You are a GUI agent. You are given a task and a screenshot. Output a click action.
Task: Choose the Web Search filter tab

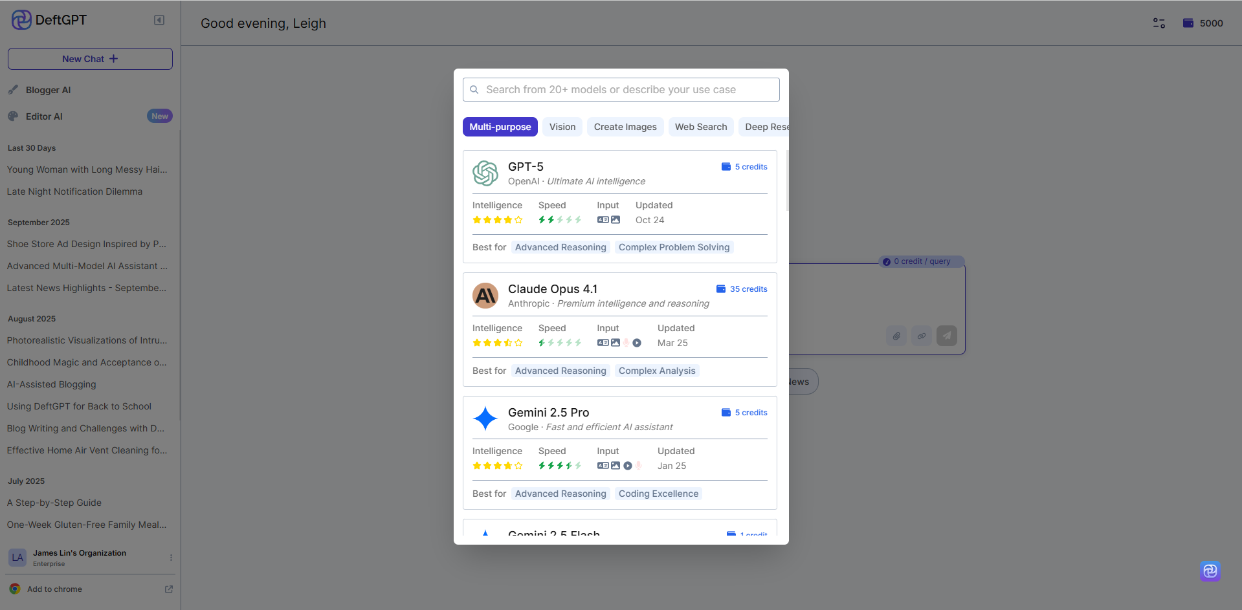click(700, 127)
